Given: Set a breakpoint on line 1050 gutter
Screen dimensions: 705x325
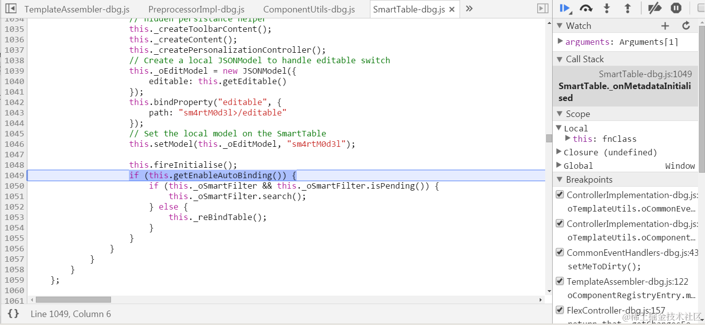Looking at the screenshot, I should pyautogui.click(x=14, y=186).
